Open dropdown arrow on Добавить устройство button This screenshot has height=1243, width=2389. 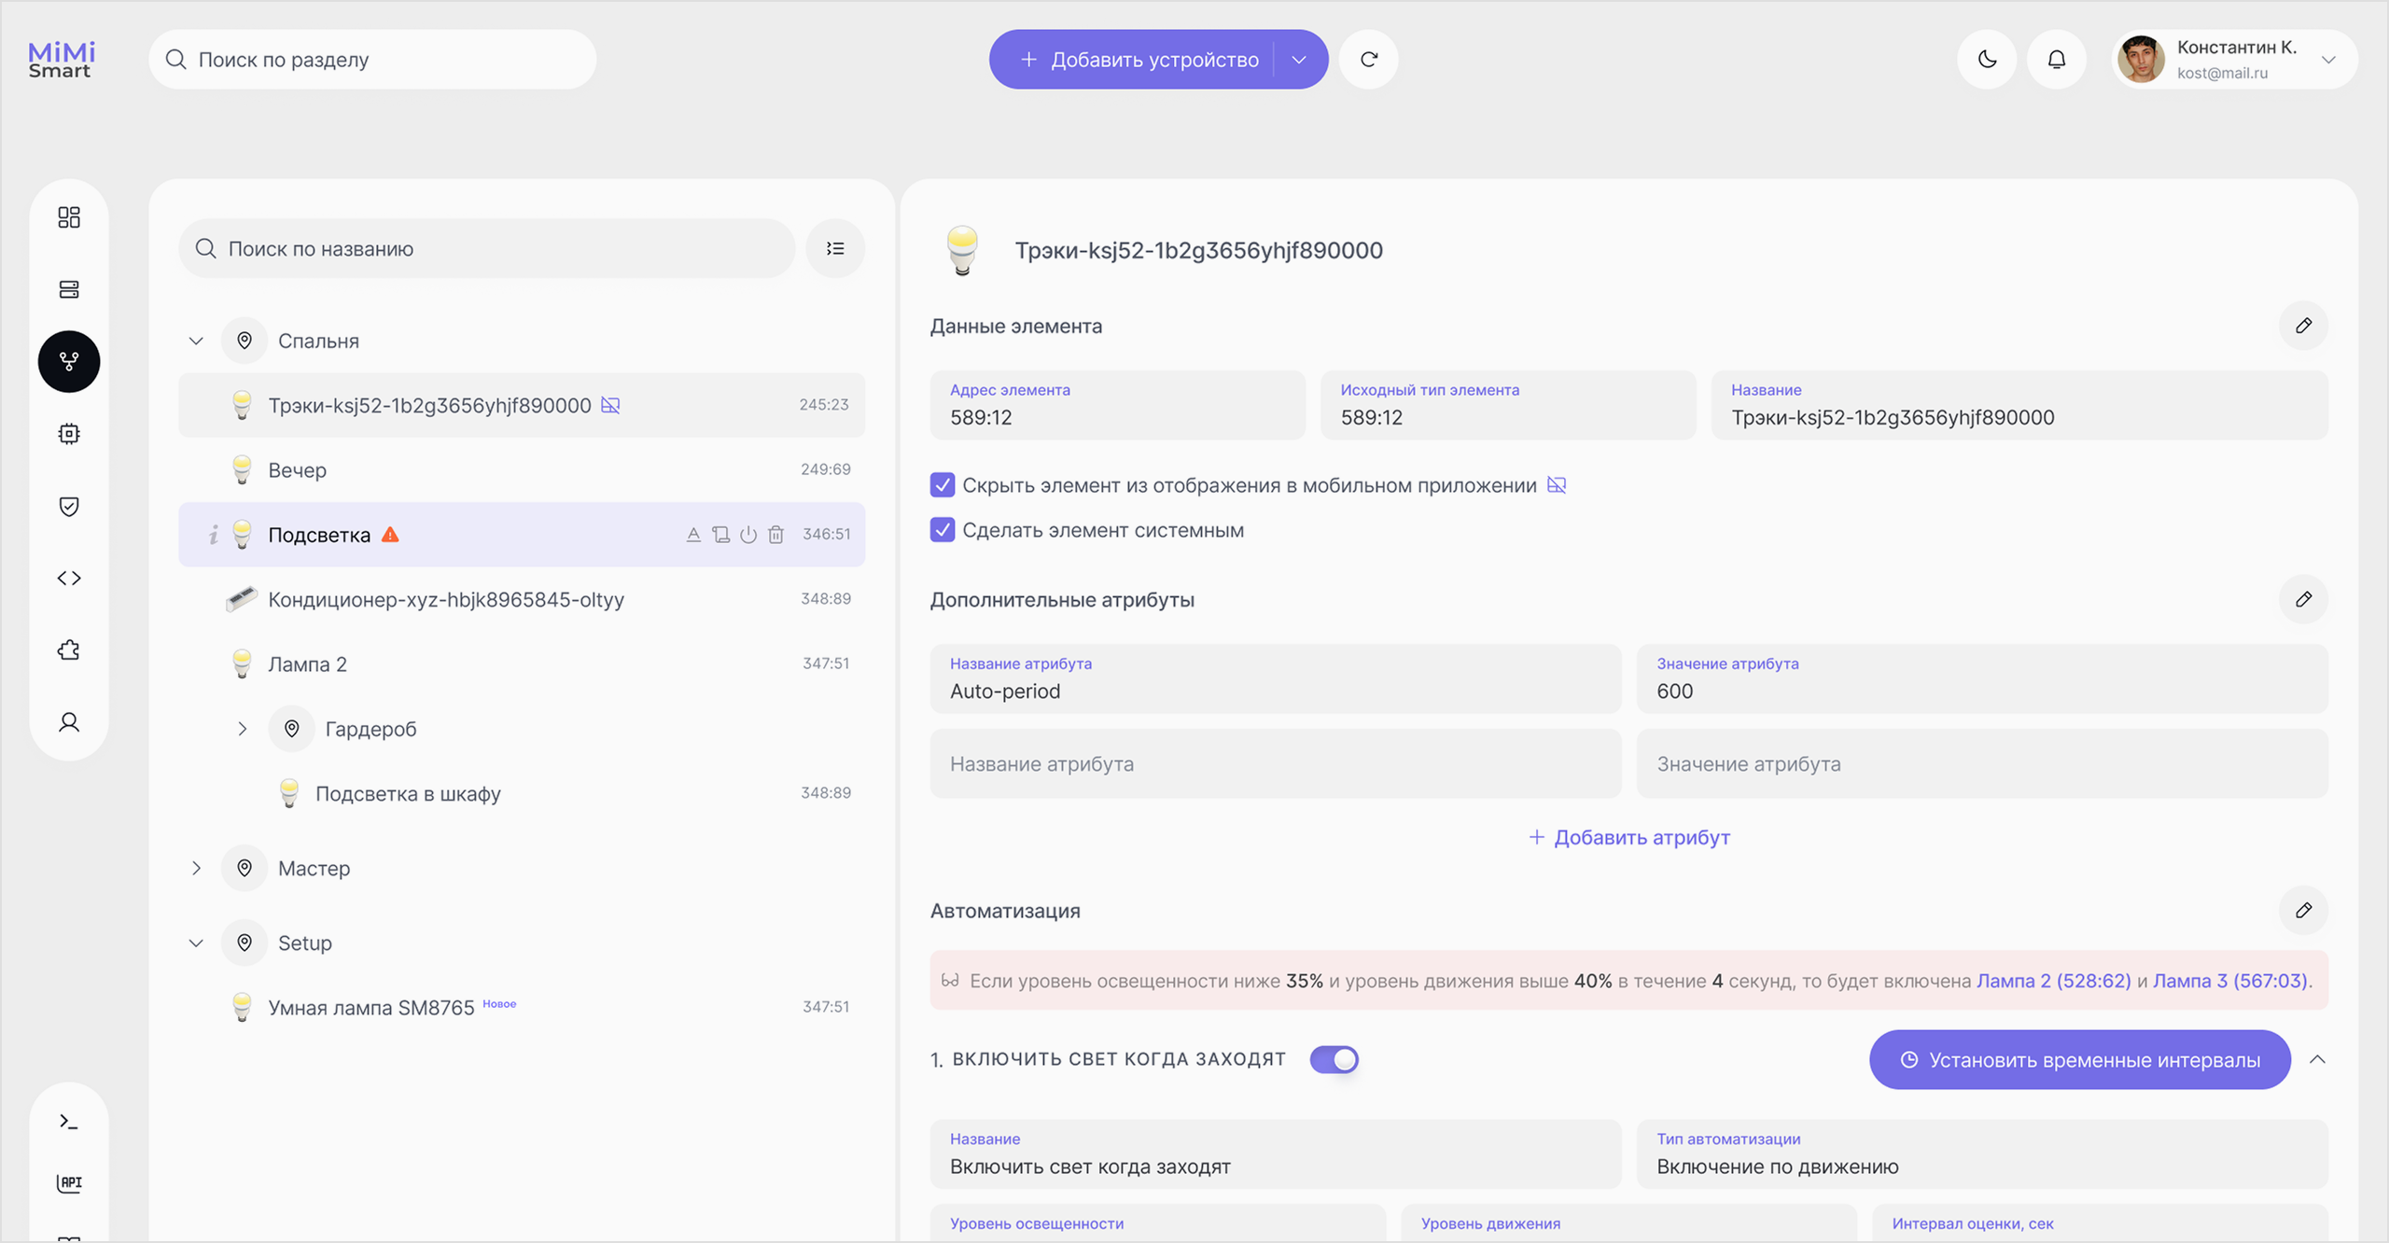coord(1299,60)
